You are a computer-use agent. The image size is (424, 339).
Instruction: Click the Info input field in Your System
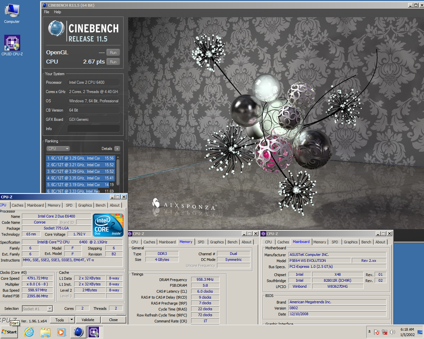point(94,129)
